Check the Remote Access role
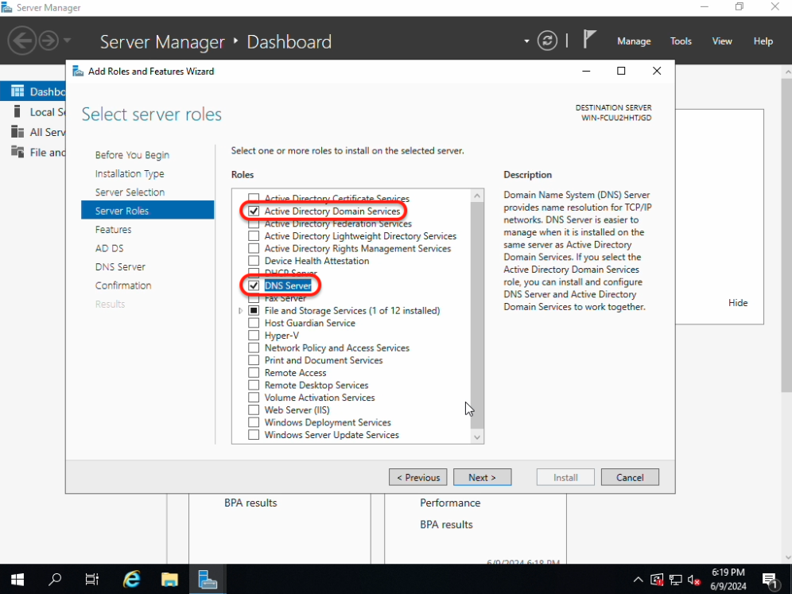This screenshot has height=594, width=792. click(x=254, y=373)
